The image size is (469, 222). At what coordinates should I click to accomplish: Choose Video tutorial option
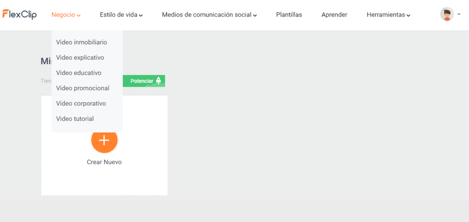click(x=75, y=119)
